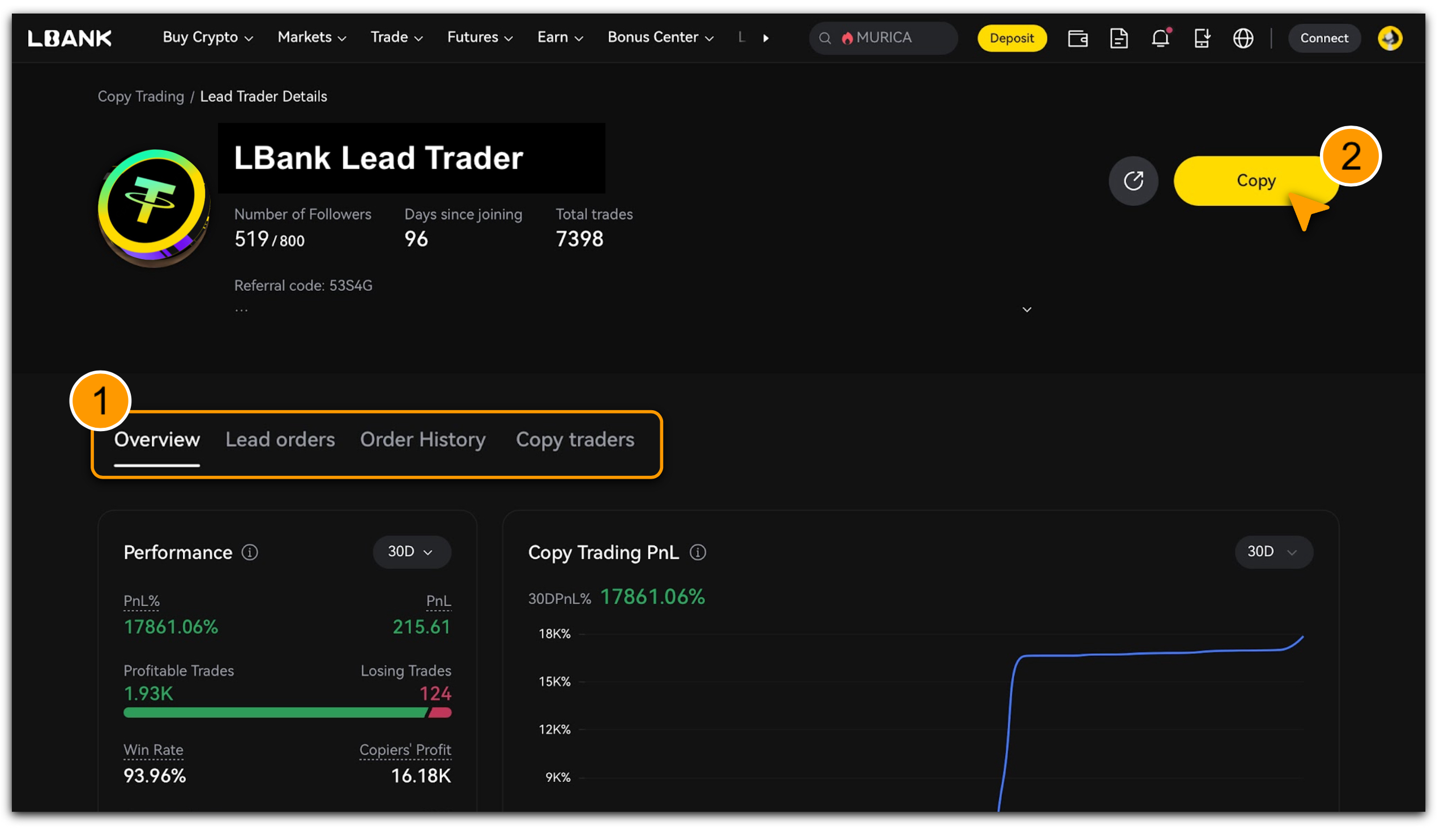The image size is (1440, 830).
Task: Click the app download phone icon
Action: [x=1202, y=38]
